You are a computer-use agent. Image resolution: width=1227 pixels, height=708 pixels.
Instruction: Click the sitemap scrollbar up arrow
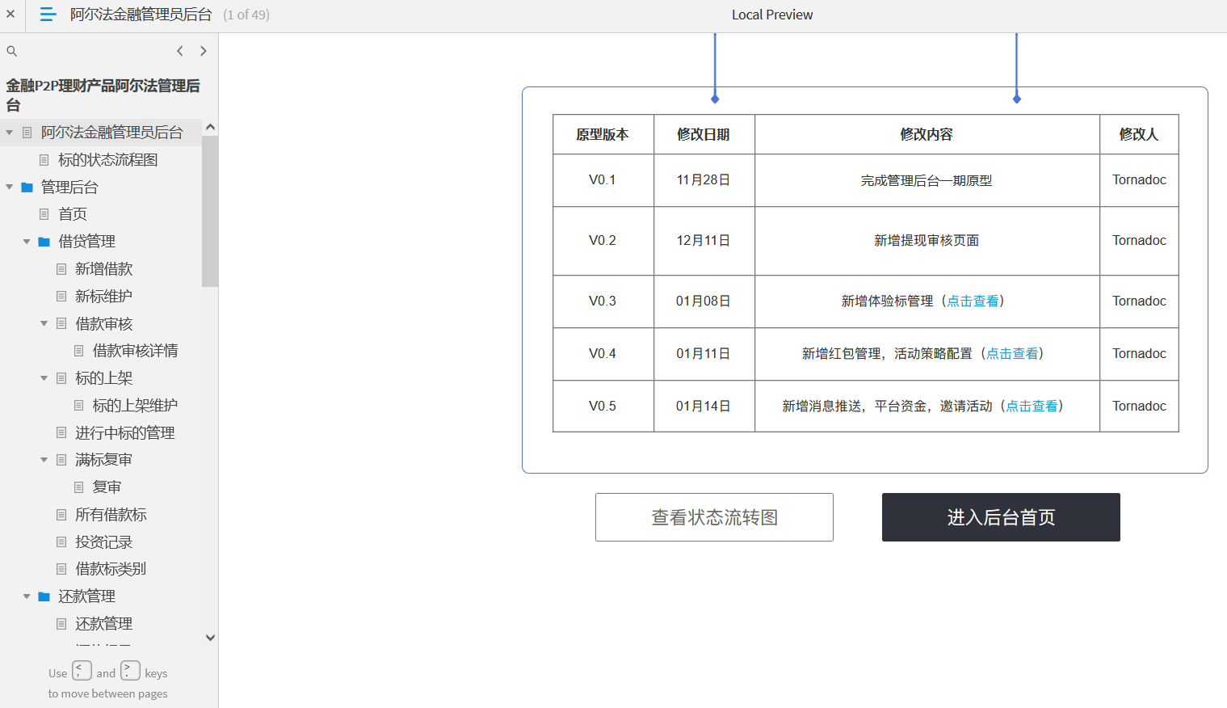point(210,127)
